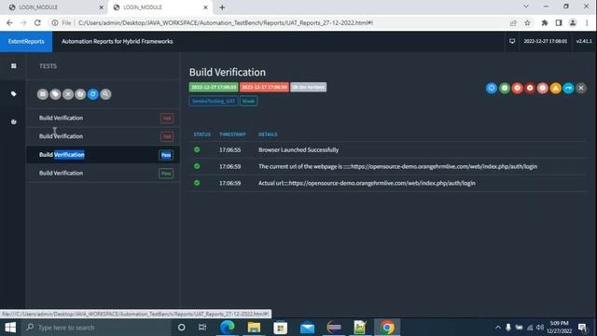Filter steps by skip using cyan arrow icon
The image size is (597, 336).
click(568, 88)
